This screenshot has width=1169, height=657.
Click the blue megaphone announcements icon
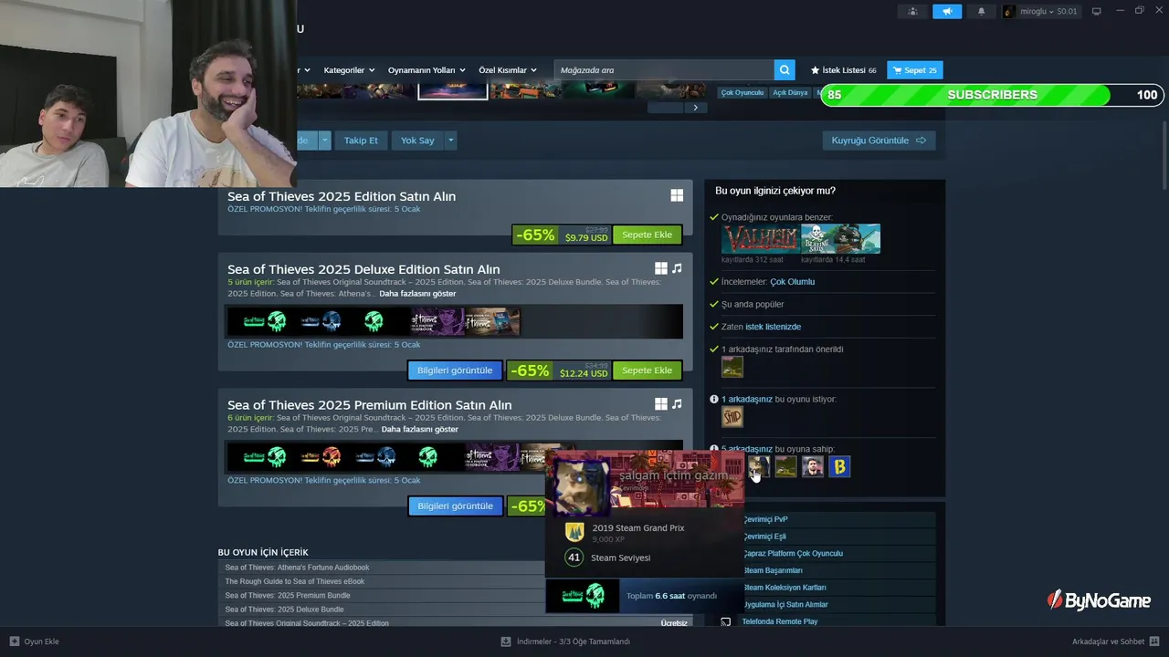(x=947, y=11)
